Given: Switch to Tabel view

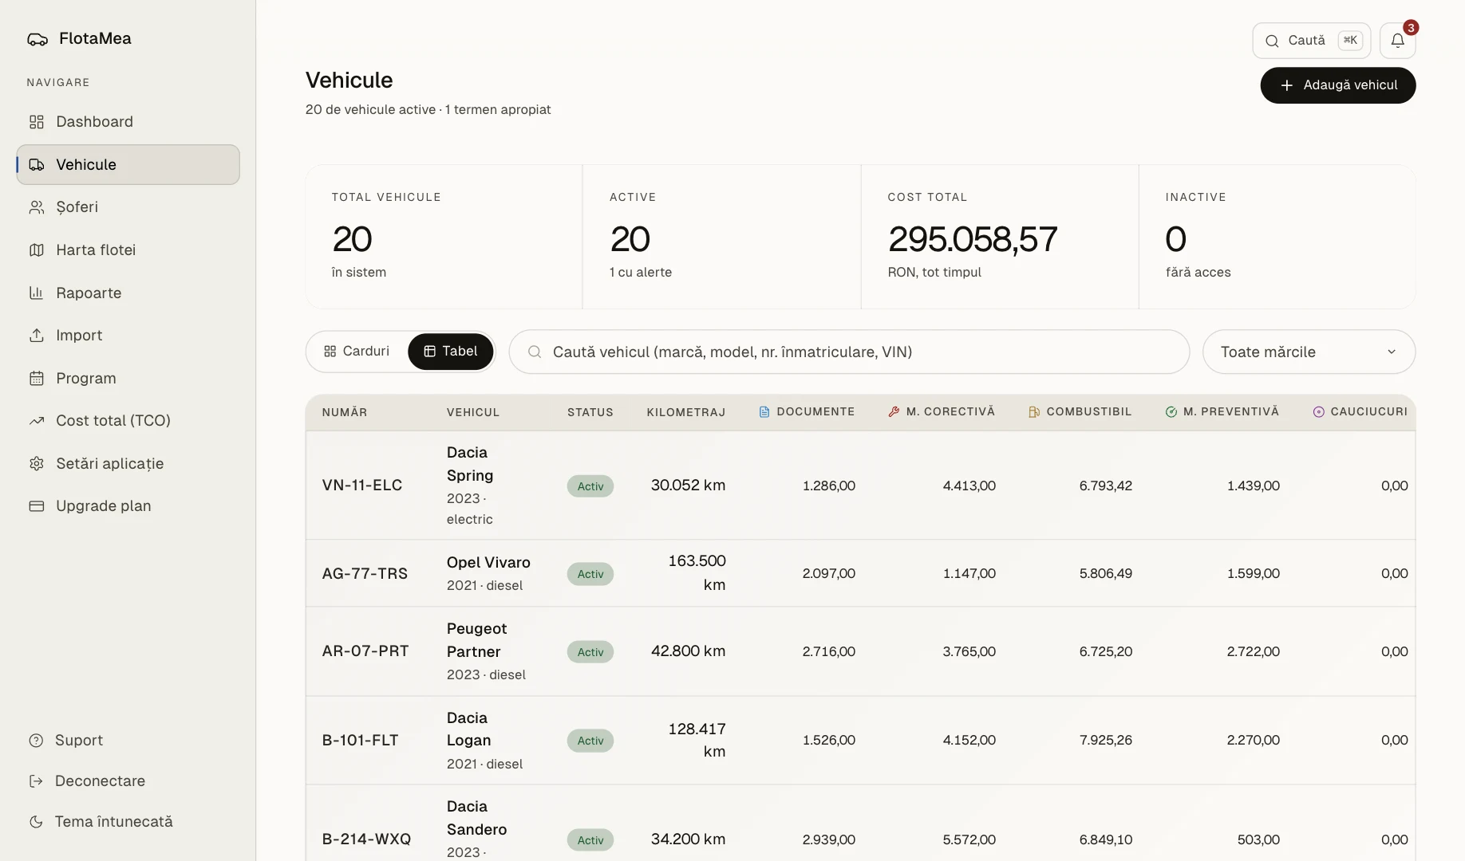Looking at the screenshot, I should tap(451, 352).
